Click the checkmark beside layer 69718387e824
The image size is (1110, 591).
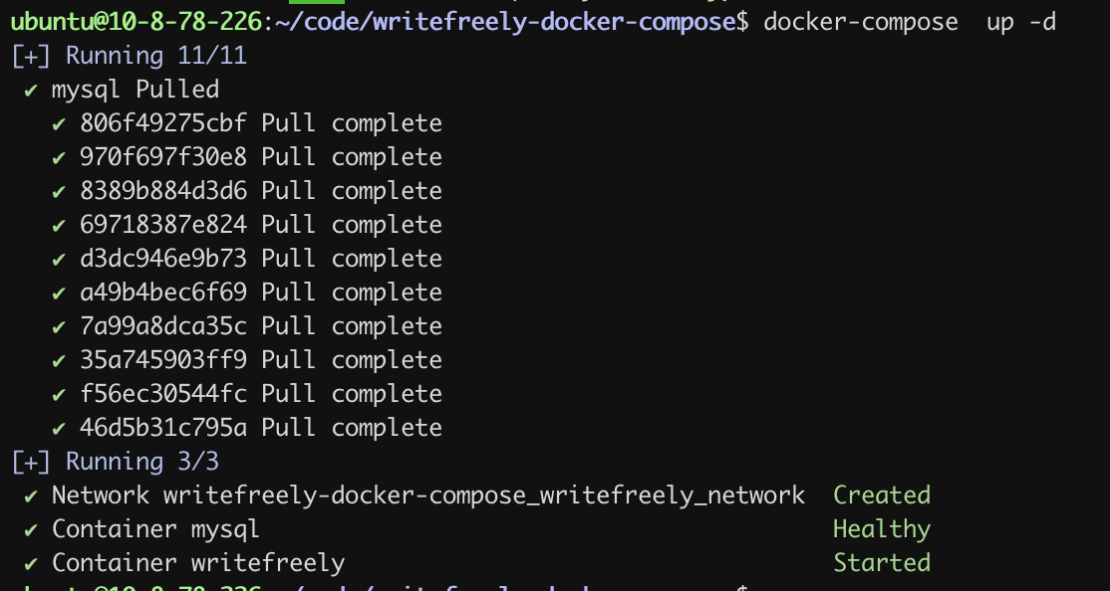pos(59,226)
